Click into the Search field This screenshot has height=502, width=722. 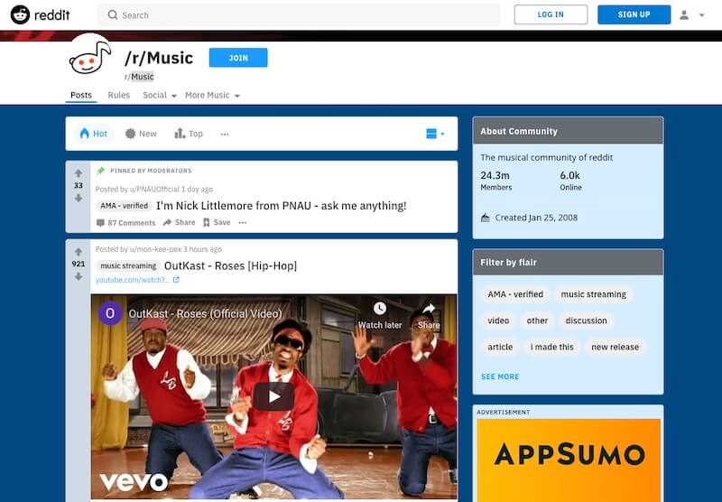299,14
